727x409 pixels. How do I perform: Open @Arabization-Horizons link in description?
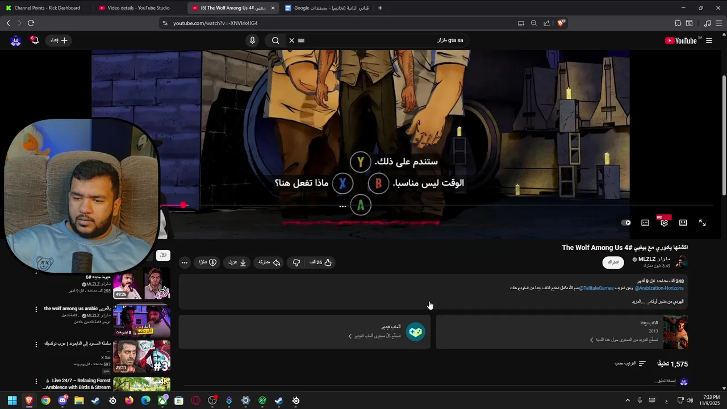pos(659,288)
